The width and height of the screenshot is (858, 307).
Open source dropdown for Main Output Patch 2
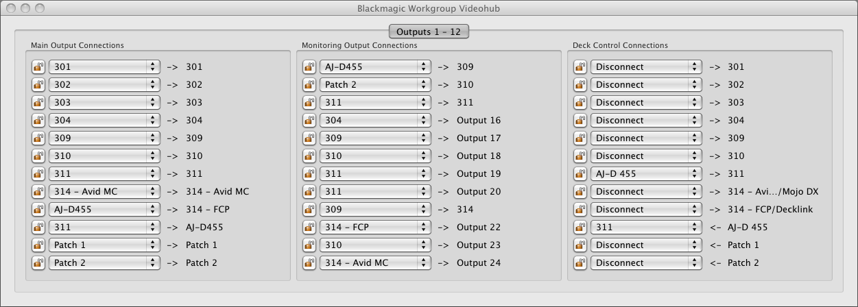(104, 263)
